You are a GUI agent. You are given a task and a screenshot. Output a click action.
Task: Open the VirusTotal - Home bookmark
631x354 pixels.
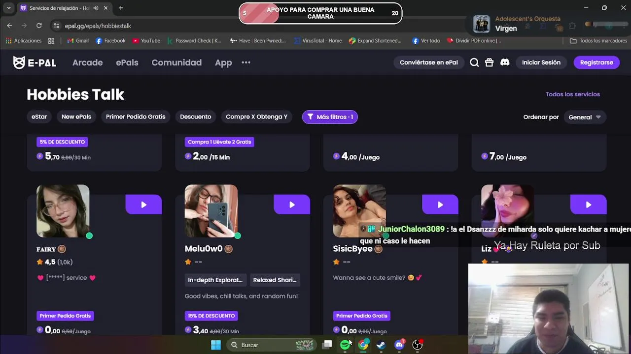[x=317, y=41]
